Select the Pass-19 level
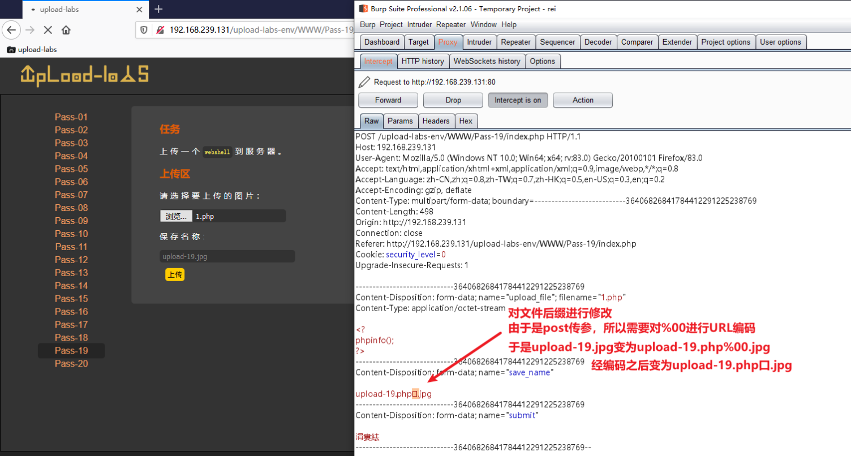851x456 pixels. pos(71,351)
